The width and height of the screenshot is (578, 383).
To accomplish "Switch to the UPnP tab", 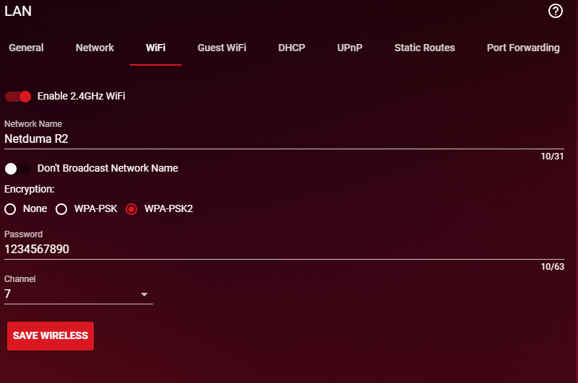I will tap(349, 48).
